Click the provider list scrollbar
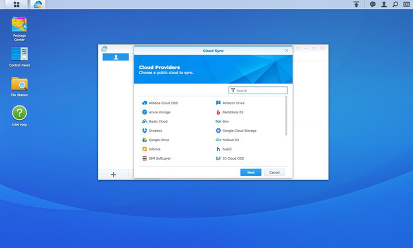The width and height of the screenshot is (413, 248). tap(286, 116)
